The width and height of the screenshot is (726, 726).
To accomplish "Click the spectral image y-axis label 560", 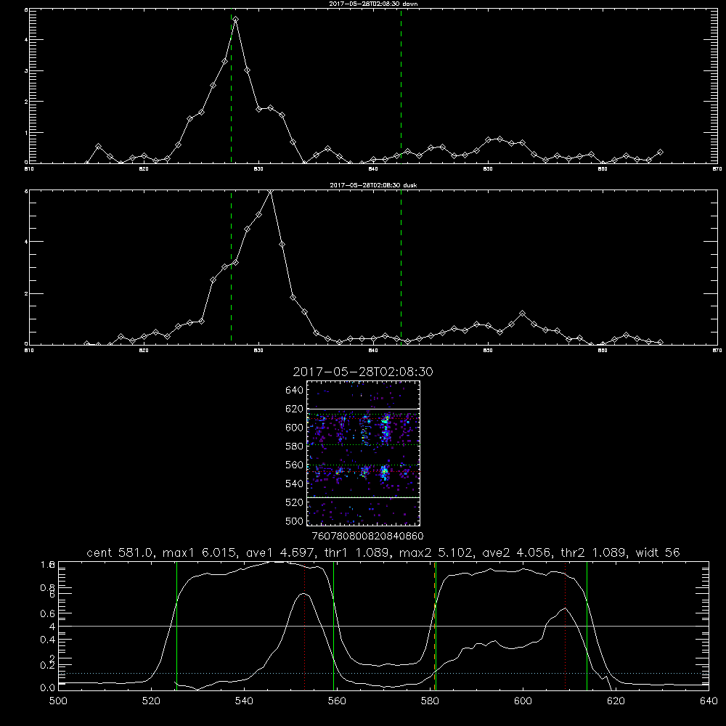I will (x=295, y=465).
